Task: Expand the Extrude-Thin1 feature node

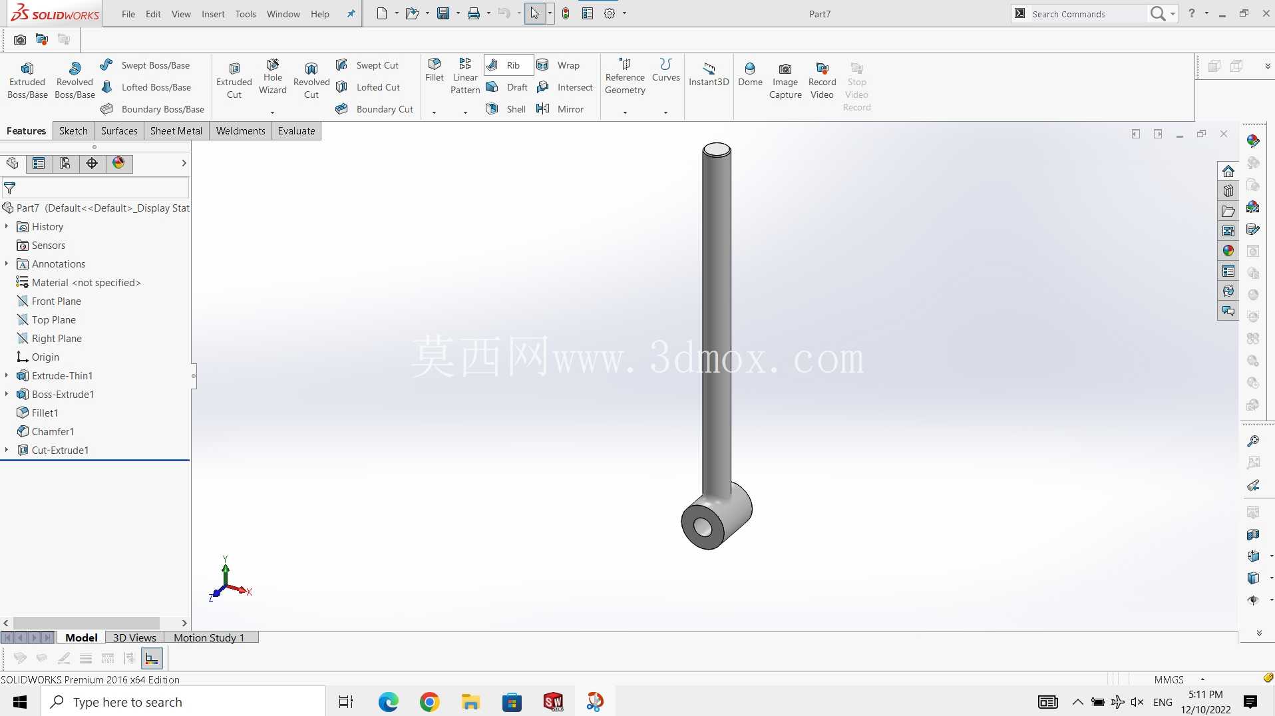Action: 7,375
